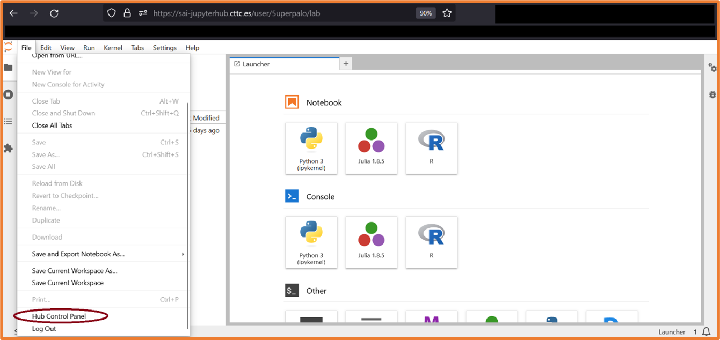
Task: Open the debugger bug icon panel
Action: pyautogui.click(x=712, y=94)
